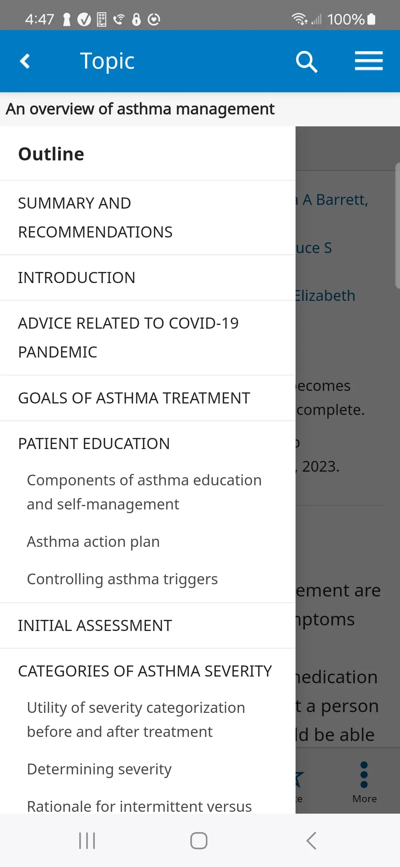Screen dimensions: 400x867
Task: Grab the page scrollbar handle
Action: click(x=397, y=225)
